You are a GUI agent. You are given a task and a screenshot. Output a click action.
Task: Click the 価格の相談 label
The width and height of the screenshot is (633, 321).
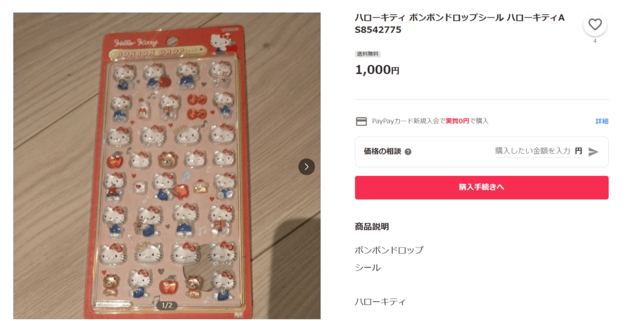(382, 152)
